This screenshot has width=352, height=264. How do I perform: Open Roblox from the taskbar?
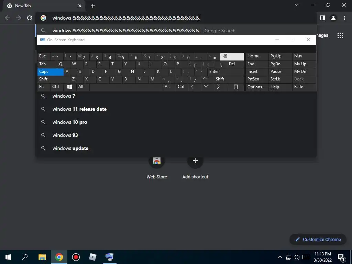[93, 257]
